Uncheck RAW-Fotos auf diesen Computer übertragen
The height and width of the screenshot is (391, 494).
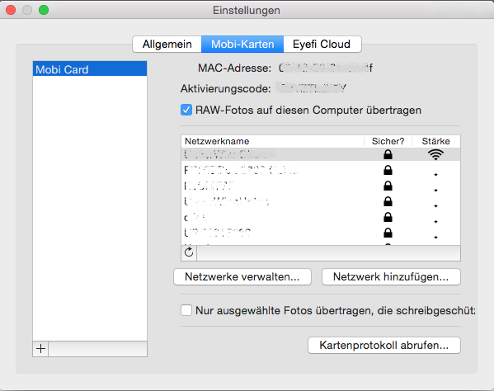186,110
